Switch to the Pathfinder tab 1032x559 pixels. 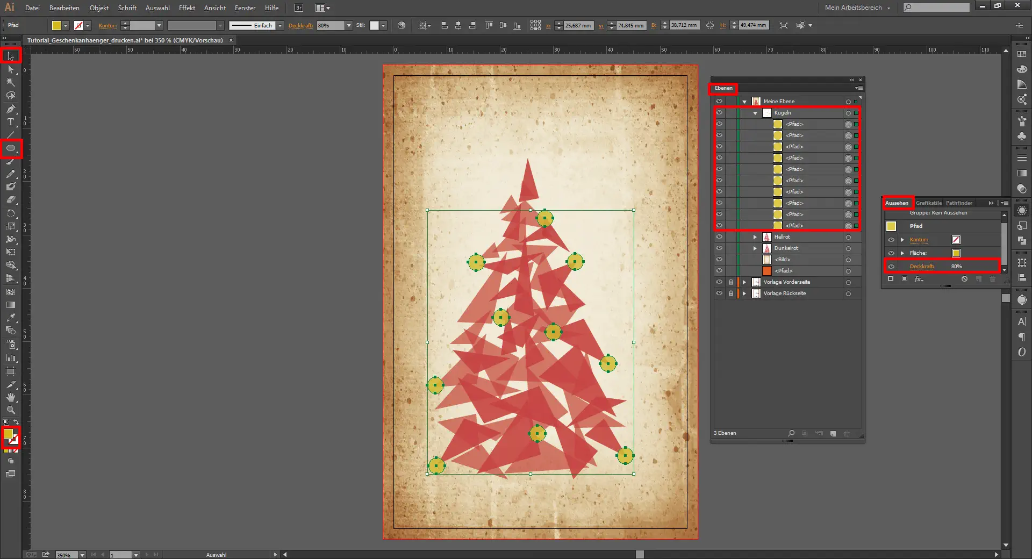959,203
